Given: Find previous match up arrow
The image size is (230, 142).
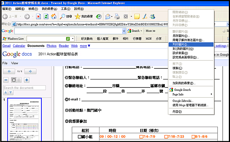Looking at the screenshot, I should point(6,92).
